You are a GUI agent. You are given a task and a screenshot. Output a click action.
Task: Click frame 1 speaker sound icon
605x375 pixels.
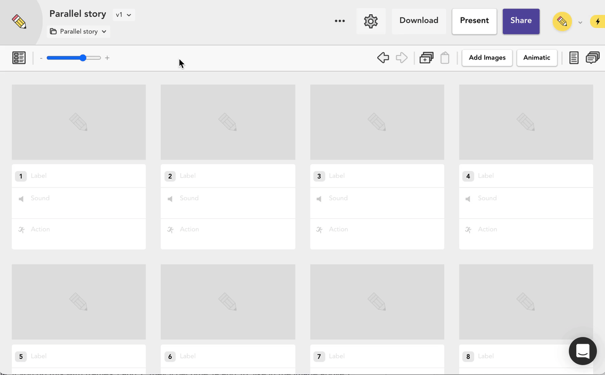(x=21, y=199)
